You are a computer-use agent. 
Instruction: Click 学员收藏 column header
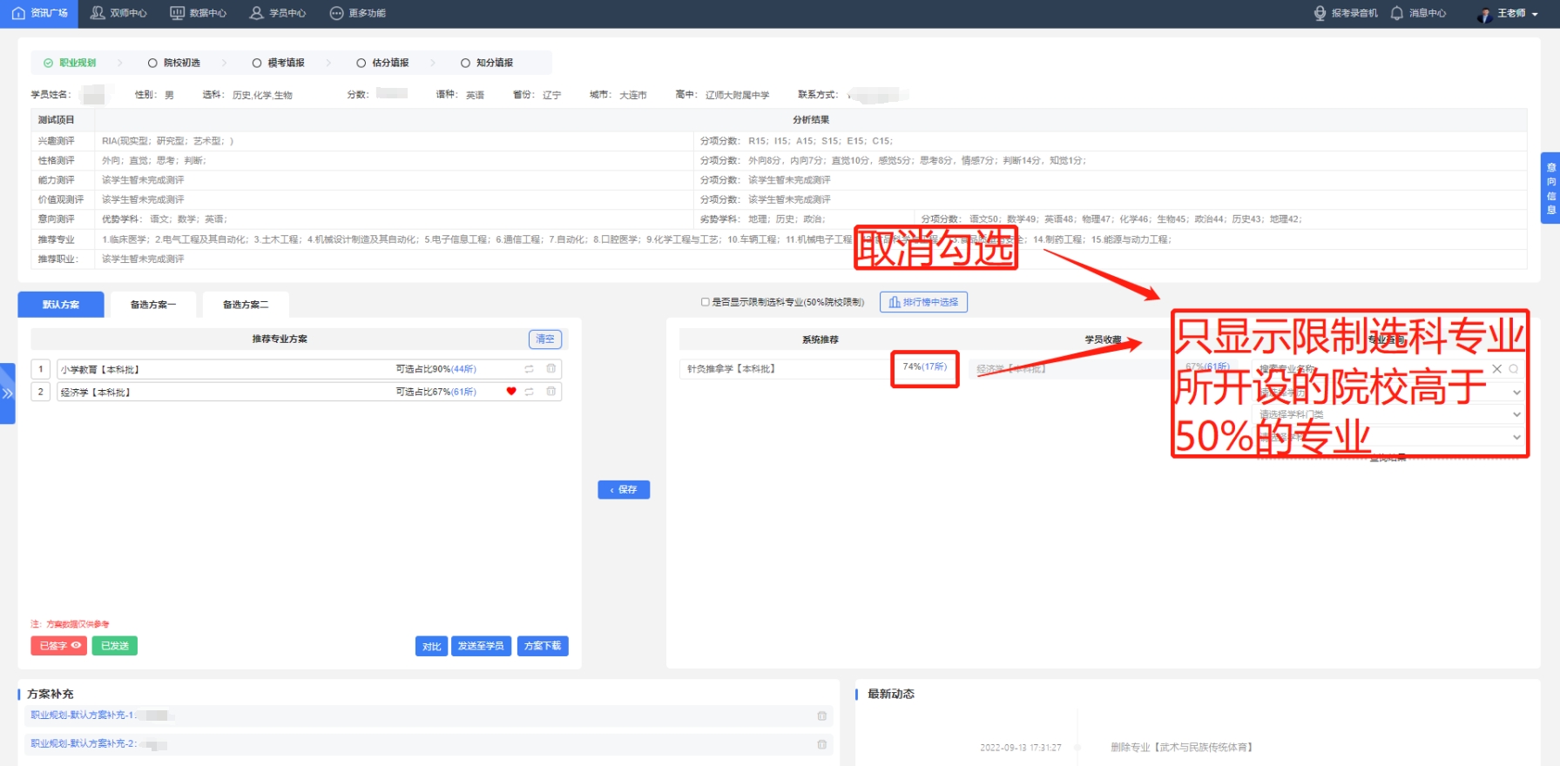point(1103,340)
